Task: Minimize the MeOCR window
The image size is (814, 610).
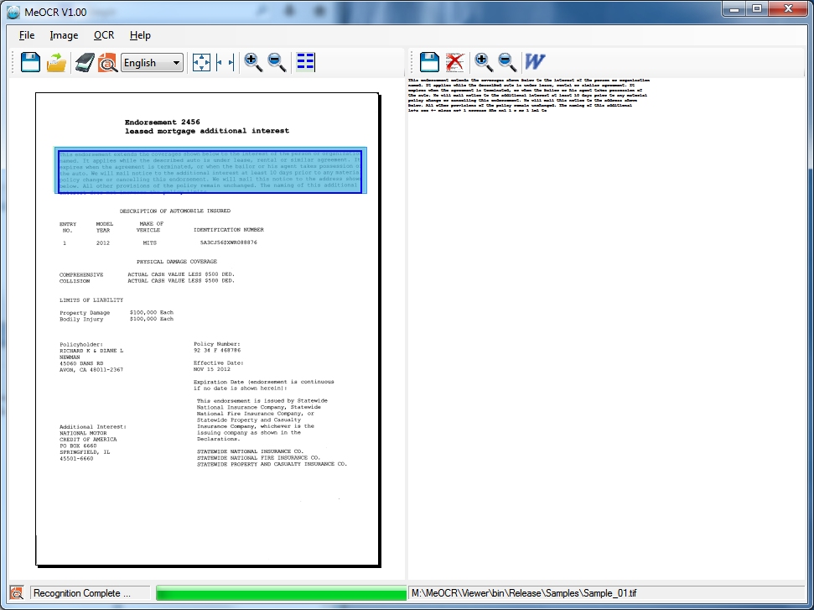Action: pos(734,9)
